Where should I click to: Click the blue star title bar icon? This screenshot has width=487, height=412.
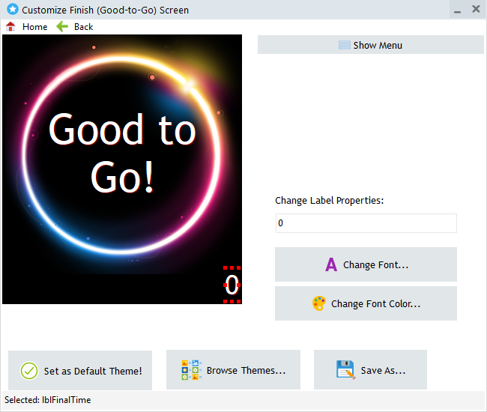12,10
